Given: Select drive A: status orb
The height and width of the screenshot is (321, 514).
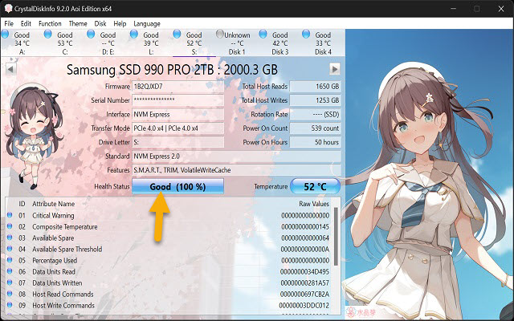Looking at the screenshot, I should [6, 34].
